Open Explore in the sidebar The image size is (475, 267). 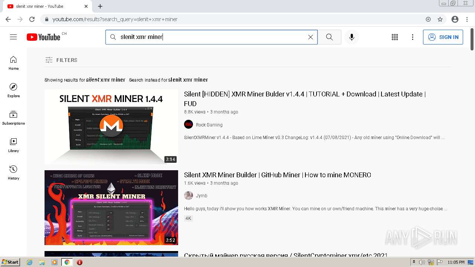point(13,90)
